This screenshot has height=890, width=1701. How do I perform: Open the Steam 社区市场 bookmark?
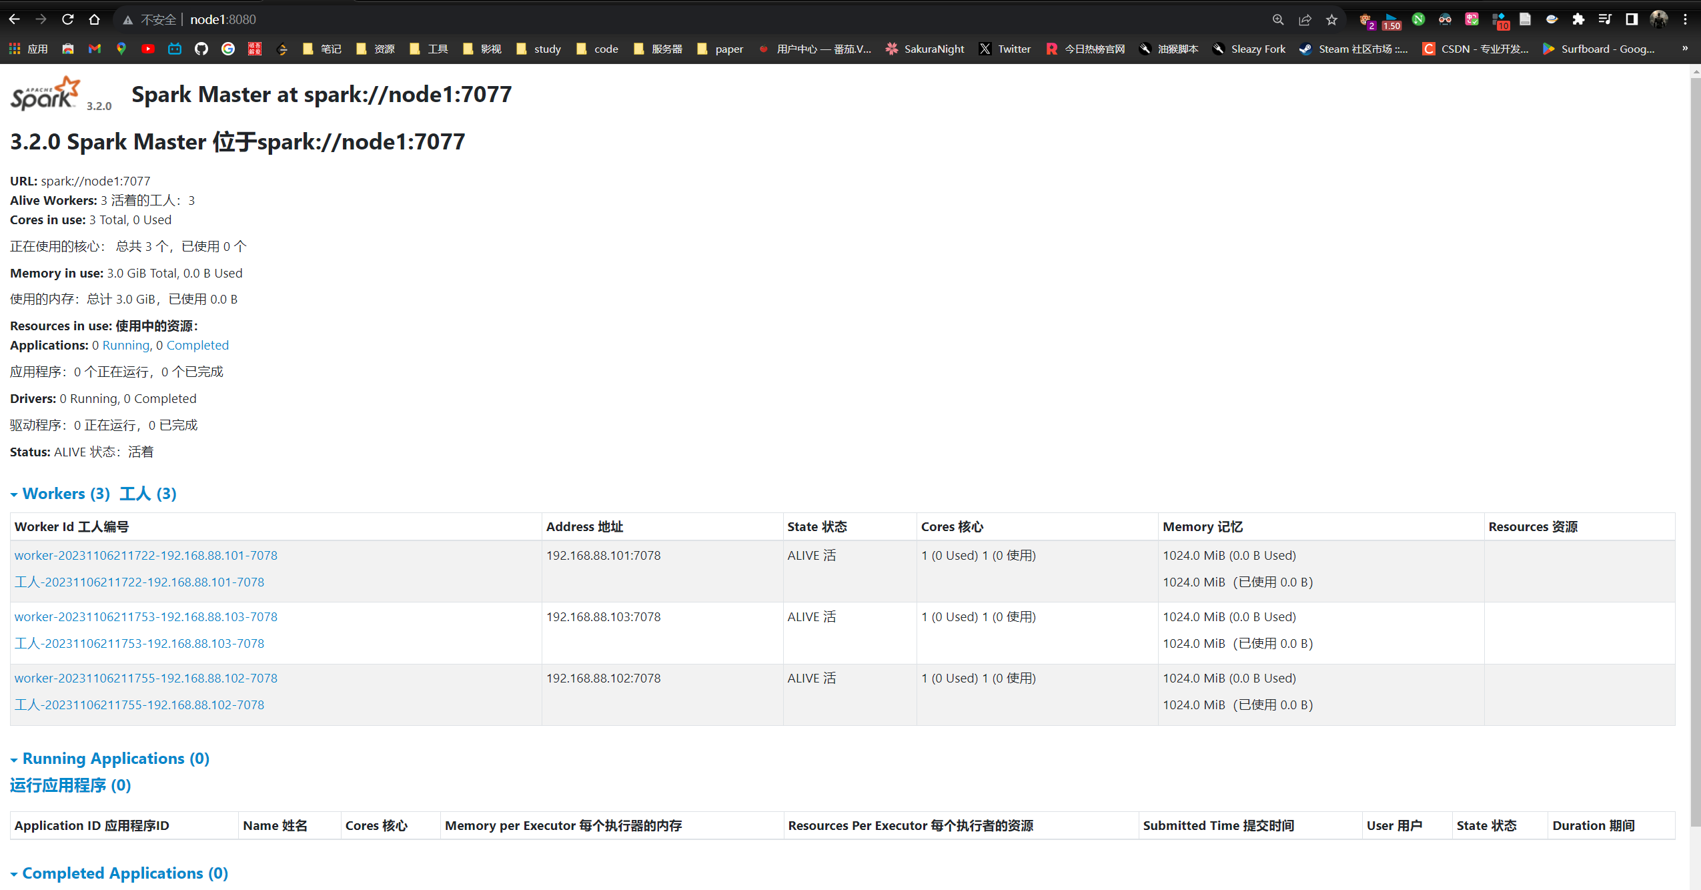[x=1353, y=49]
